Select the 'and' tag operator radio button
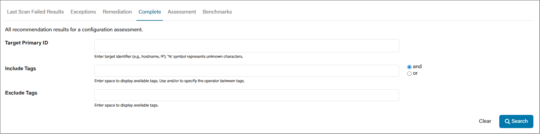The width and height of the screenshot is (540, 134). [x=409, y=67]
